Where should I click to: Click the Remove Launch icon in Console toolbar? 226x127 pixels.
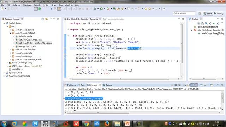point(176,85)
